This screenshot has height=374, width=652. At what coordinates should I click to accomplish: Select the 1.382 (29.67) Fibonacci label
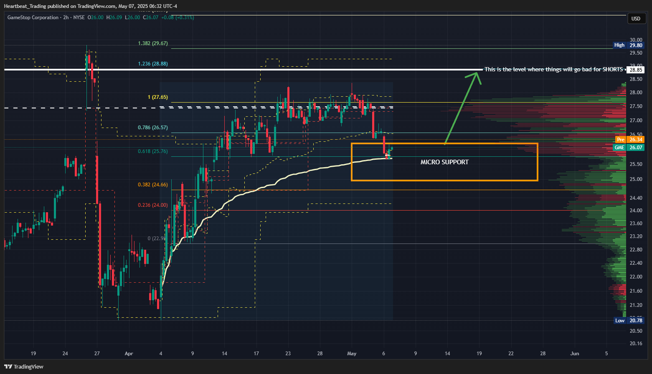(x=153, y=43)
